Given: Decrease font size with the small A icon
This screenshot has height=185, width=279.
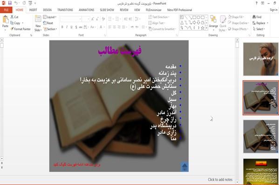Looking at the screenshot, I should click(x=97, y=19).
